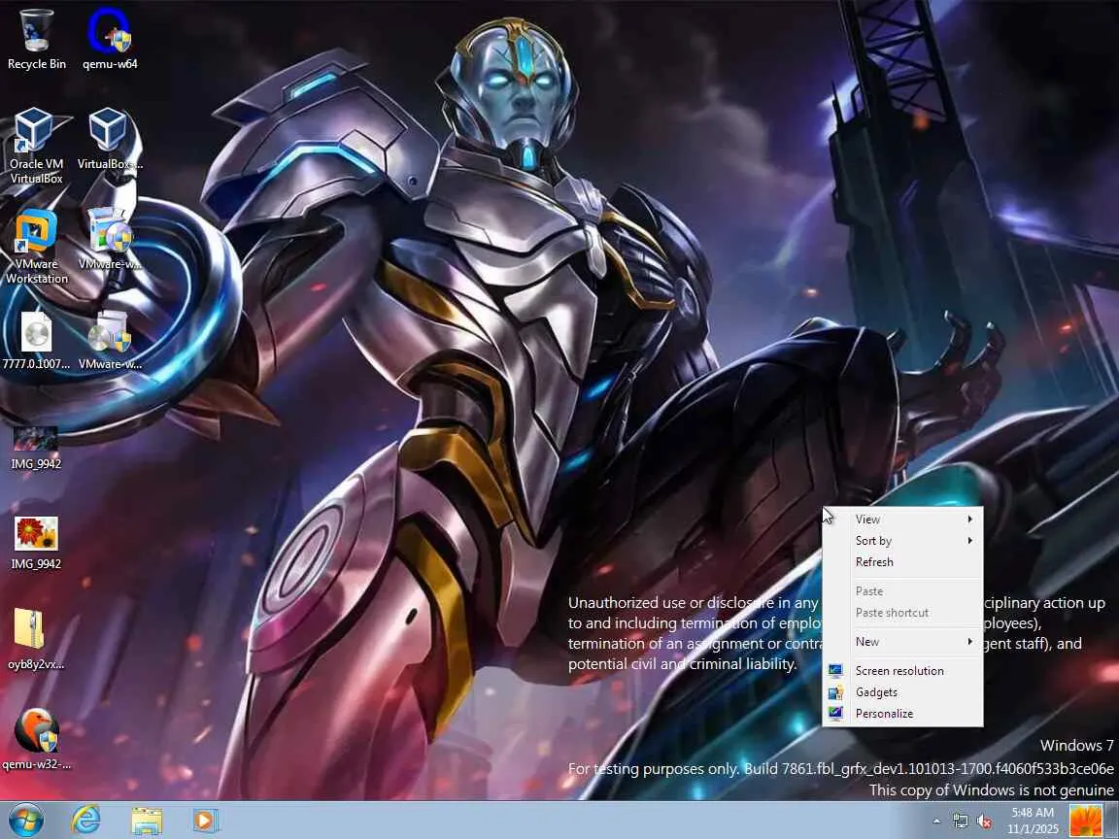Select the qemu-w64 installer icon
This screenshot has height=839, width=1119.
click(110, 39)
